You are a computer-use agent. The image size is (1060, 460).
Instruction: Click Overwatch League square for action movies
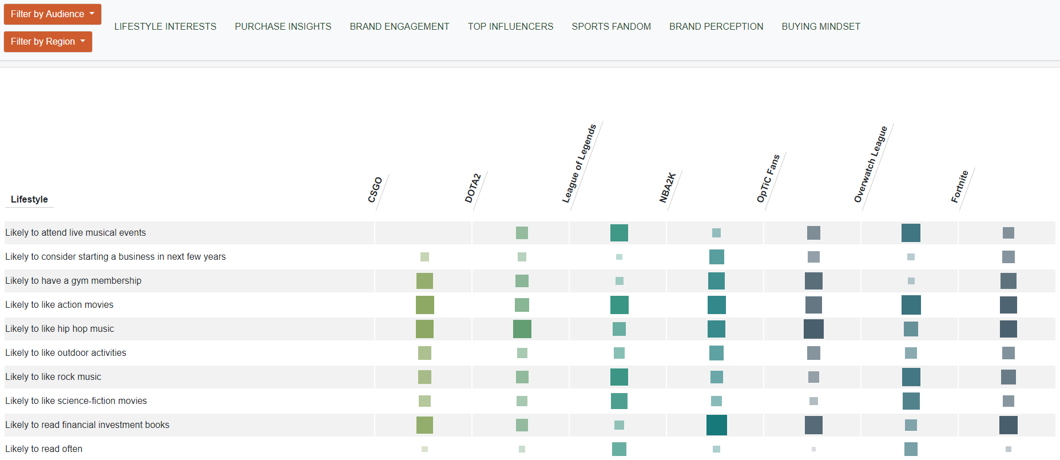(x=911, y=305)
